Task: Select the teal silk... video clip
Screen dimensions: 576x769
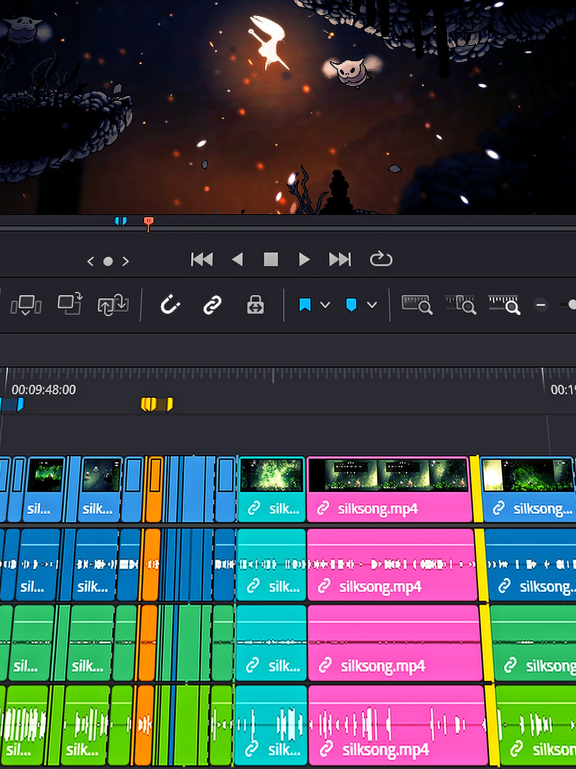Action: coord(271,489)
